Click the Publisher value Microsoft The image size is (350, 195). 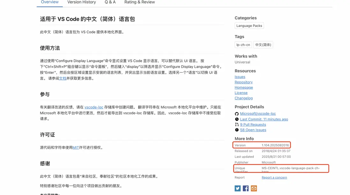click(x=268, y=162)
